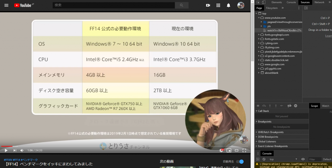Open the #FFXIV hashtag link
This screenshot has height=168, width=332.
click(x=8, y=160)
